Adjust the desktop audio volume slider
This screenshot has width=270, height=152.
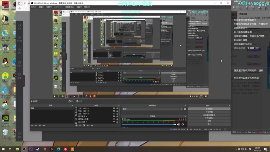pos(149,124)
